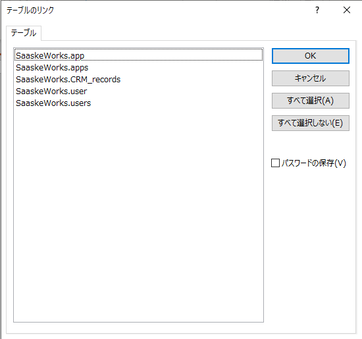Click the キャンセル button
Screen dimensions: 362x339
point(310,78)
